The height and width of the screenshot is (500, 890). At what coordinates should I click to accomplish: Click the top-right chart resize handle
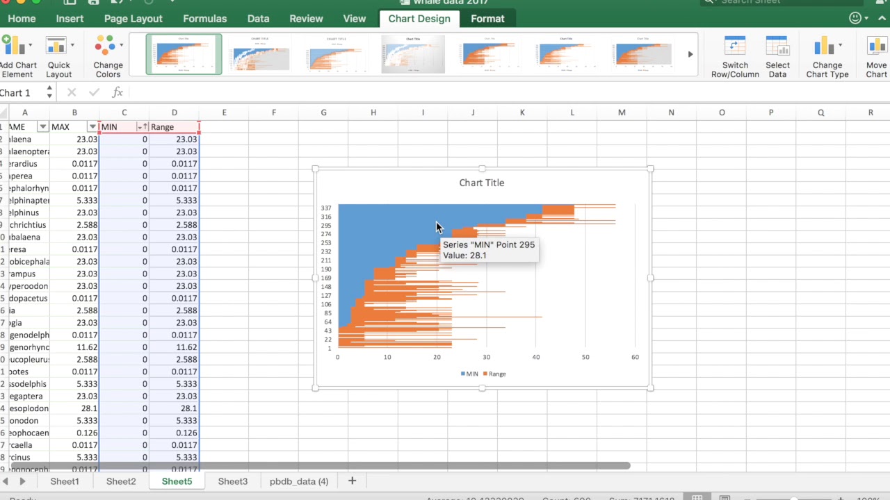click(x=650, y=169)
